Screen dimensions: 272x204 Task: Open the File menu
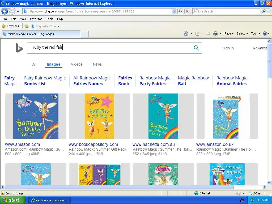pyautogui.click(x=5, y=19)
